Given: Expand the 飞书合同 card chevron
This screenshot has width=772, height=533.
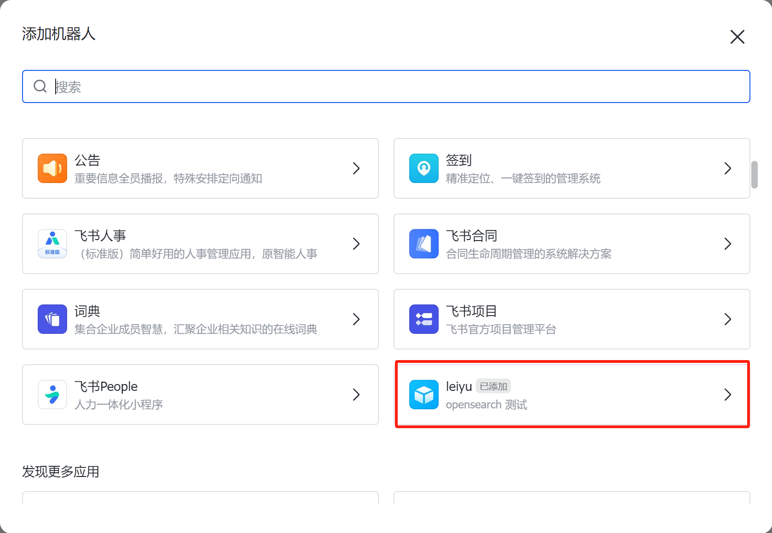Looking at the screenshot, I should coord(728,244).
